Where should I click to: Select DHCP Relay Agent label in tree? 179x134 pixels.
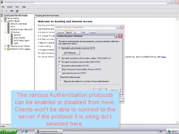(22, 40)
